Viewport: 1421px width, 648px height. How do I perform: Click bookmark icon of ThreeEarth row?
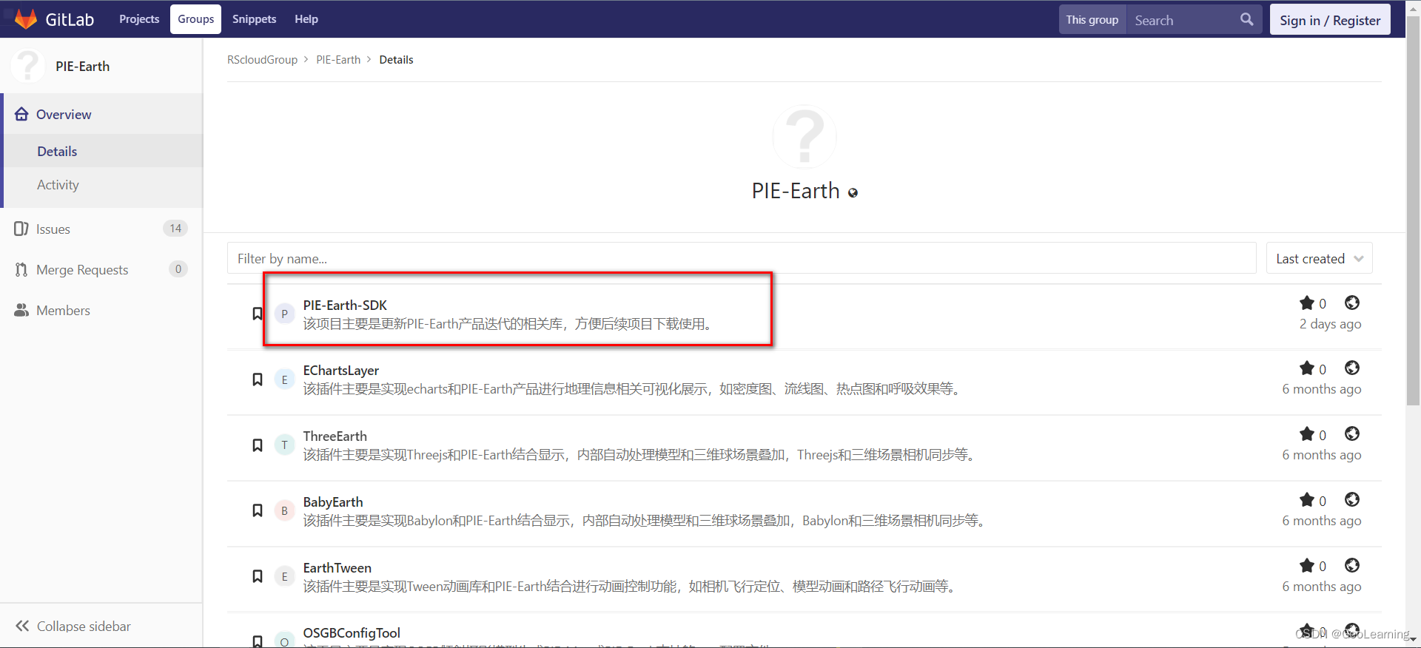tap(258, 445)
